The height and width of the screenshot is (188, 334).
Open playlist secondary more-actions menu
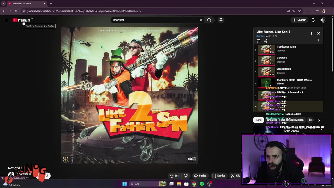[318, 41]
